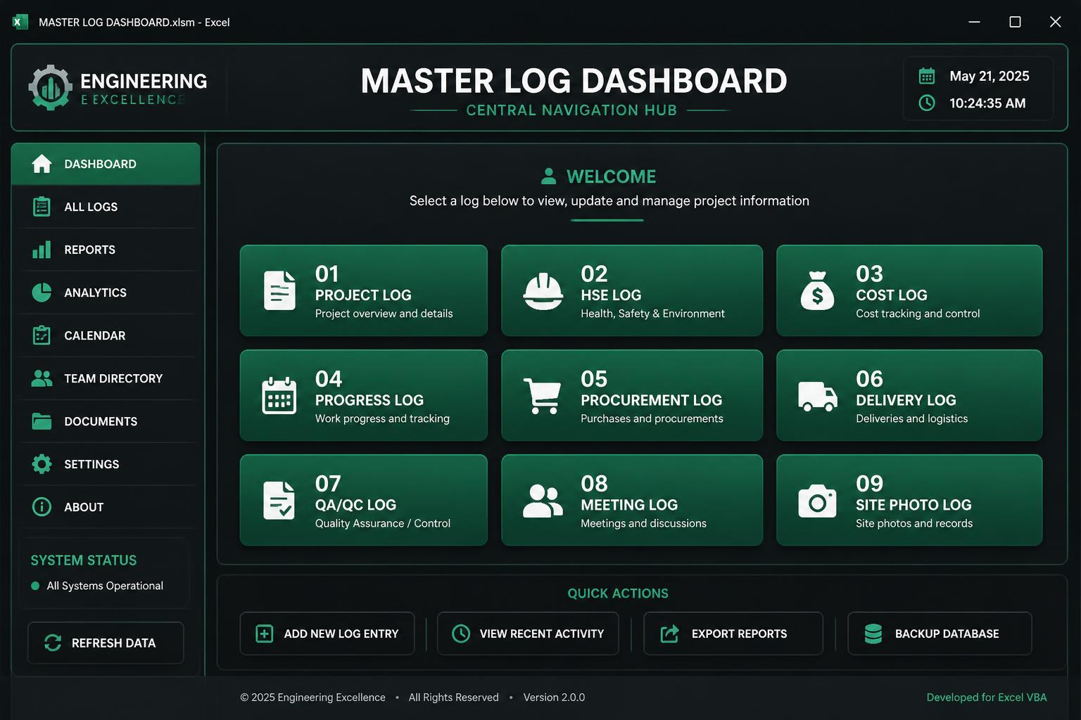Image resolution: width=1081 pixels, height=720 pixels.
Task: Click the All Rights Reserved footer text
Action: point(453,697)
